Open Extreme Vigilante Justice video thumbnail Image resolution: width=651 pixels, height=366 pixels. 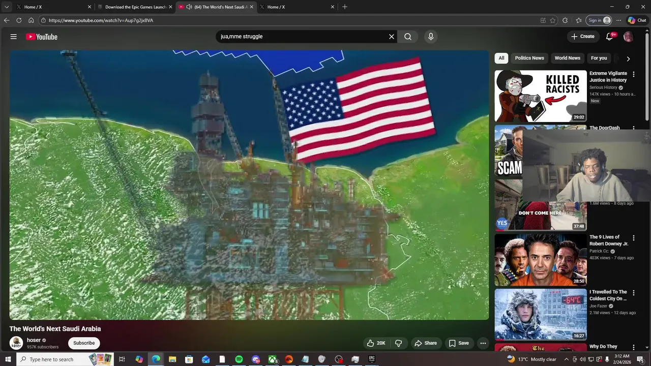pos(541,96)
